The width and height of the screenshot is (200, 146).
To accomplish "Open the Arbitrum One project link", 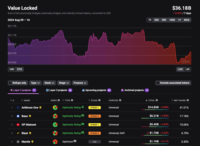I will (30, 108).
